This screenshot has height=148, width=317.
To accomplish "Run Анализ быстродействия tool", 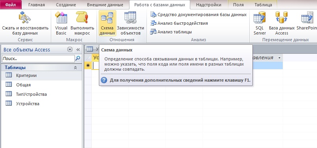I will pos(179,23).
